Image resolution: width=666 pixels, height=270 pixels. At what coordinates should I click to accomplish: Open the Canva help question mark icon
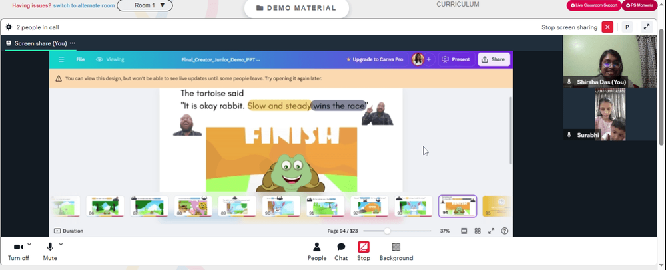505,231
